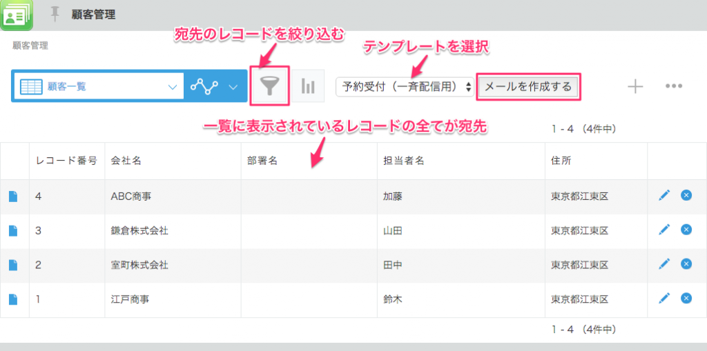The image size is (707, 351).
Task: Click 東京都江東区 address in 江戸商事 row
Action: (580, 299)
